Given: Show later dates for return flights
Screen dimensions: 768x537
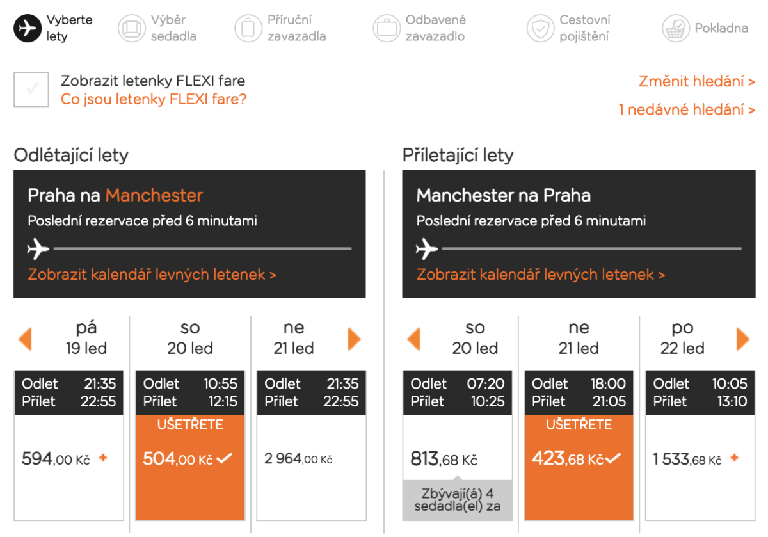Looking at the screenshot, I should point(742,339).
